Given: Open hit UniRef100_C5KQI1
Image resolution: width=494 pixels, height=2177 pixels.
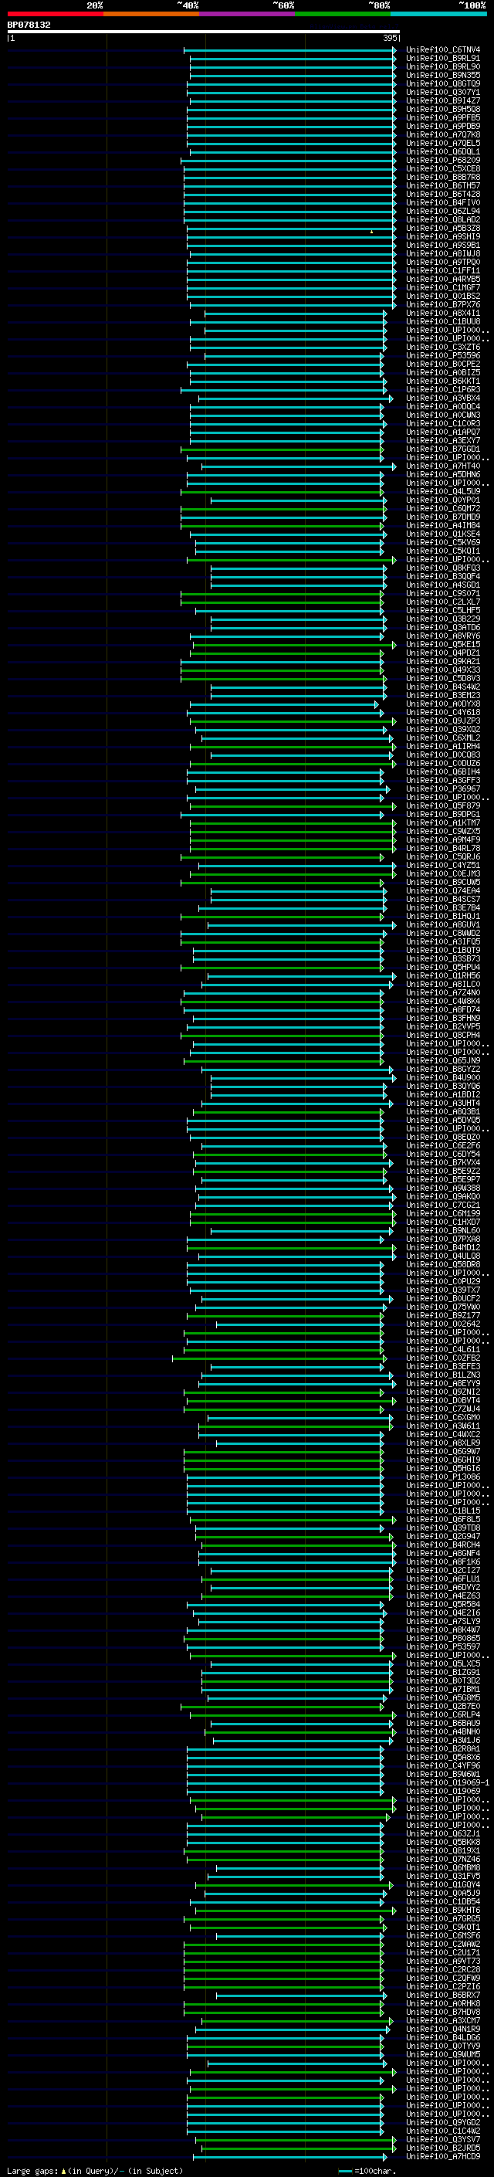Looking at the screenshot, I should pos(443,551).
